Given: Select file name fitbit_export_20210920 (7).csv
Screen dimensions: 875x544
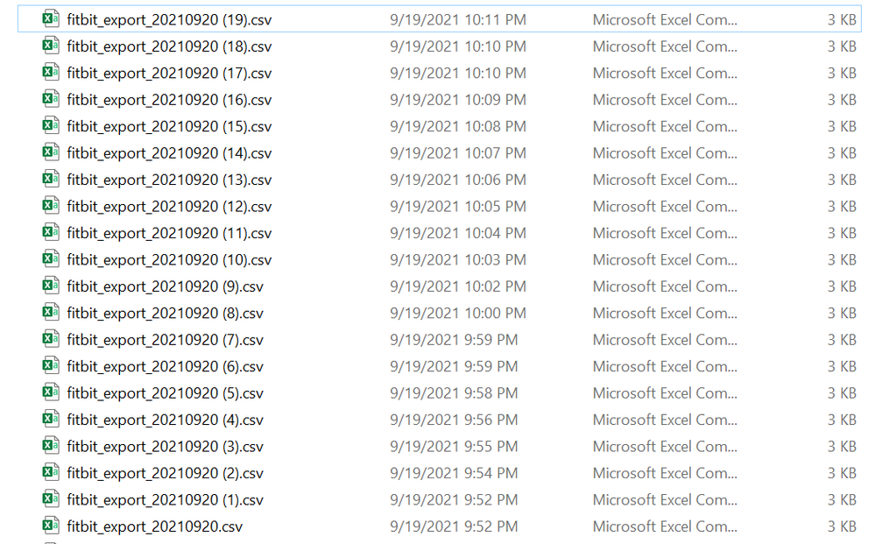Looking at the screenshot, I should click(x=166, y=341).
